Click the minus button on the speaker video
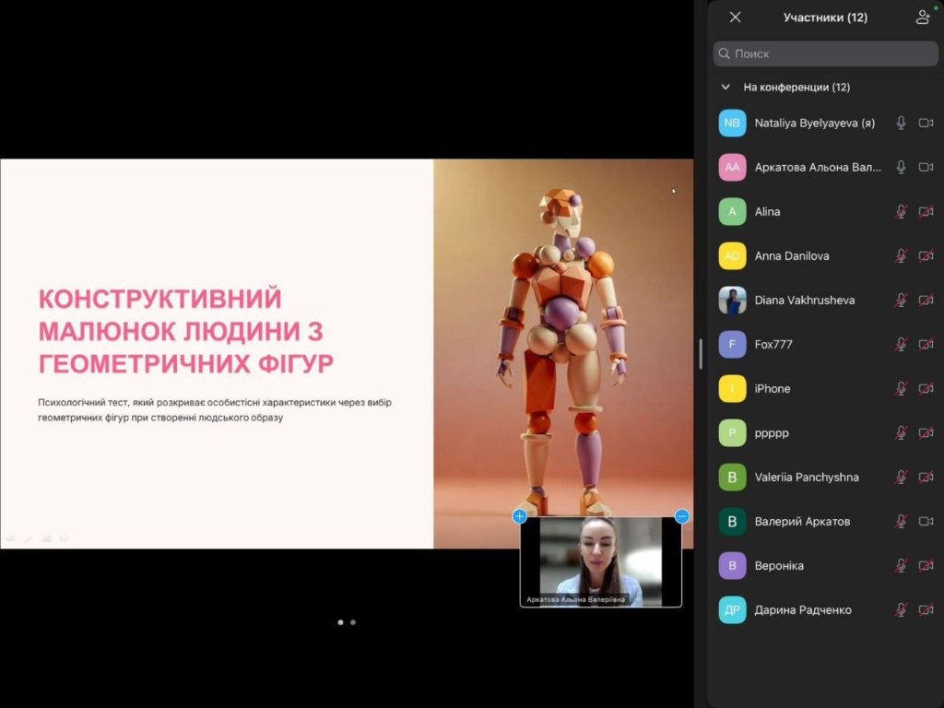This screenshot has width=944, height=708. [682, 516]
